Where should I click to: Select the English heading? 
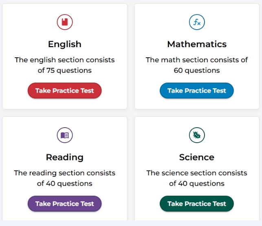(x=64, y=44)
